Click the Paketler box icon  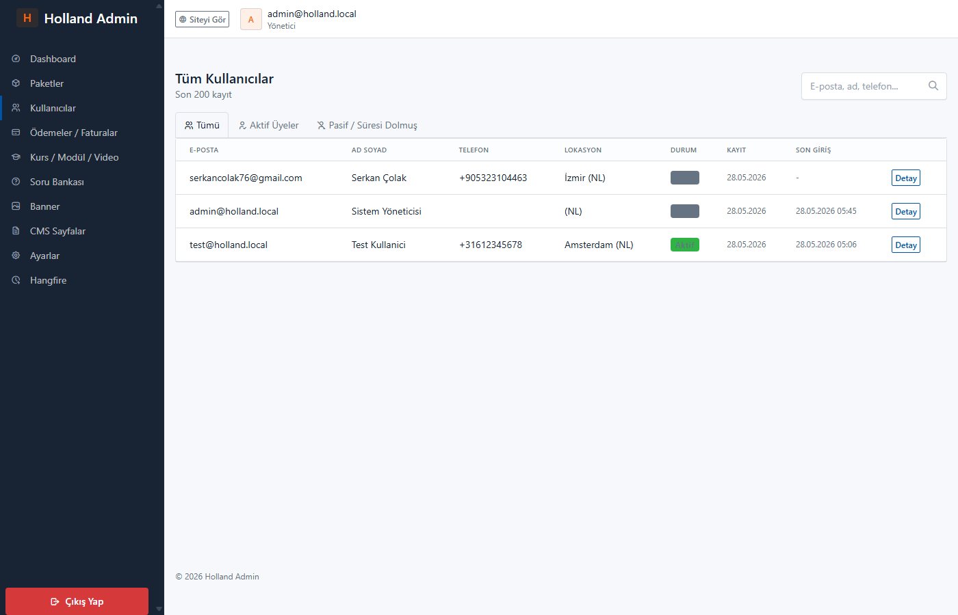point(16,83)
